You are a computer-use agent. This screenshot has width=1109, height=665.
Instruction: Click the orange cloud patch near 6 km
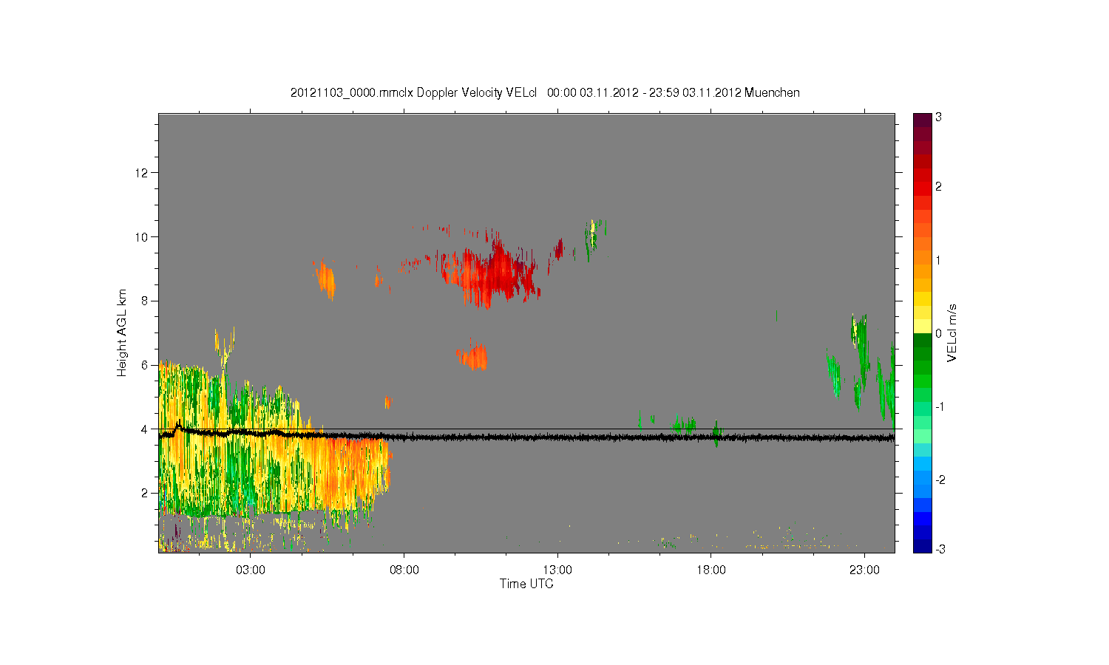tap(473, 355)
